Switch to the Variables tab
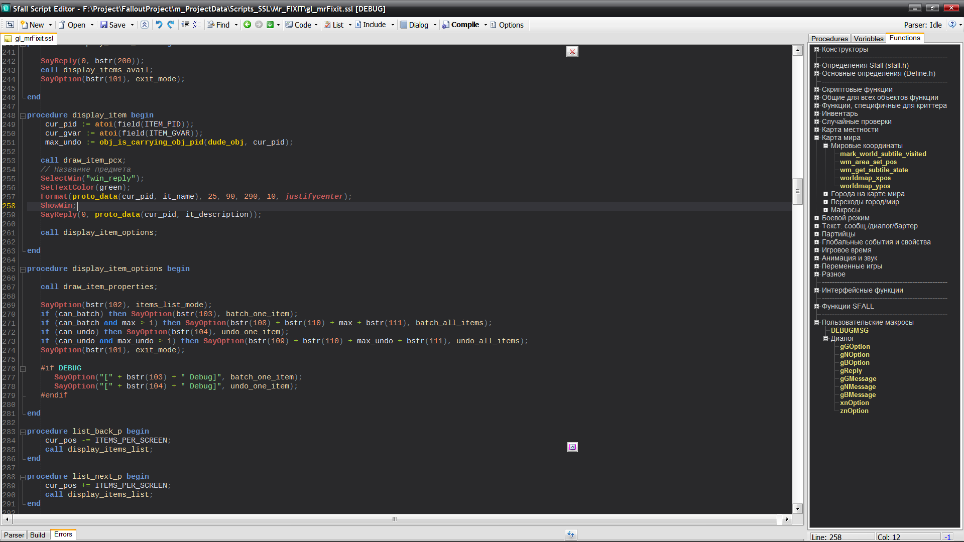Viewport: 964px width, 542px height. point(868,39)
